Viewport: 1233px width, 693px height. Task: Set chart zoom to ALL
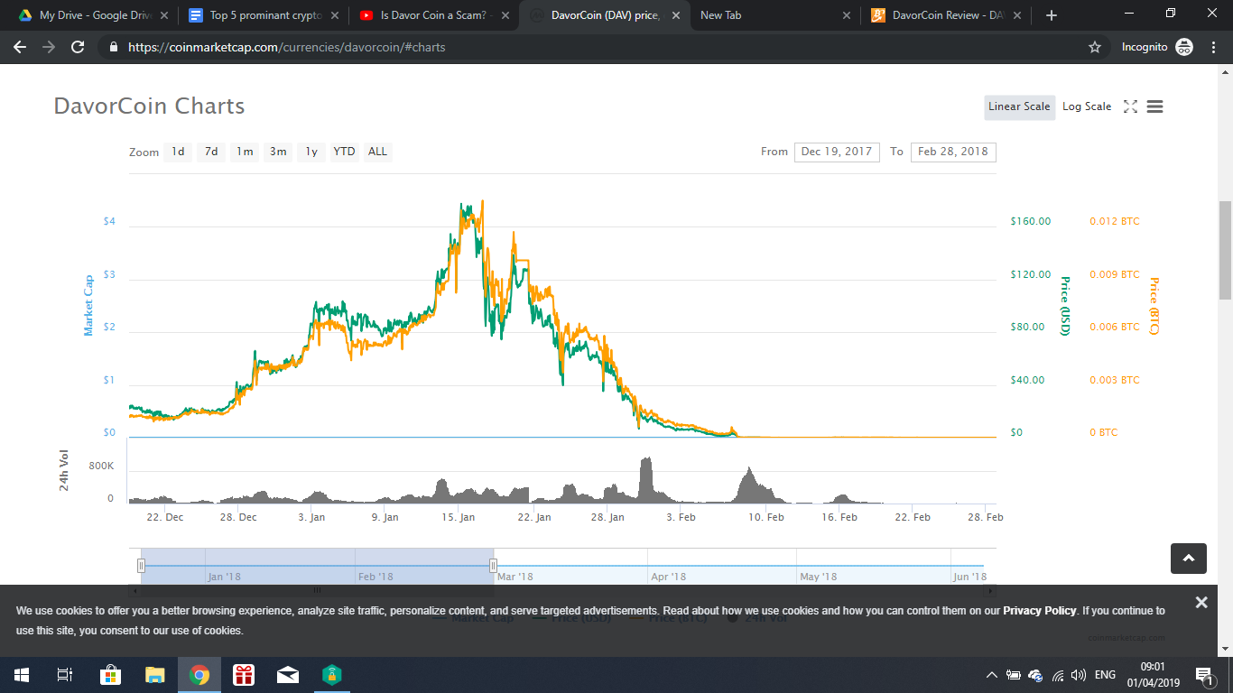(377, 152)
